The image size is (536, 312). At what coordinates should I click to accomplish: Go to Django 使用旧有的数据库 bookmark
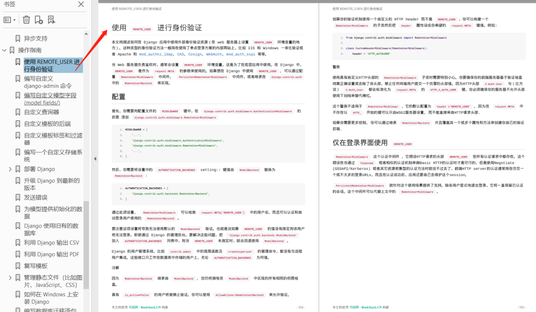coord(51,229)
